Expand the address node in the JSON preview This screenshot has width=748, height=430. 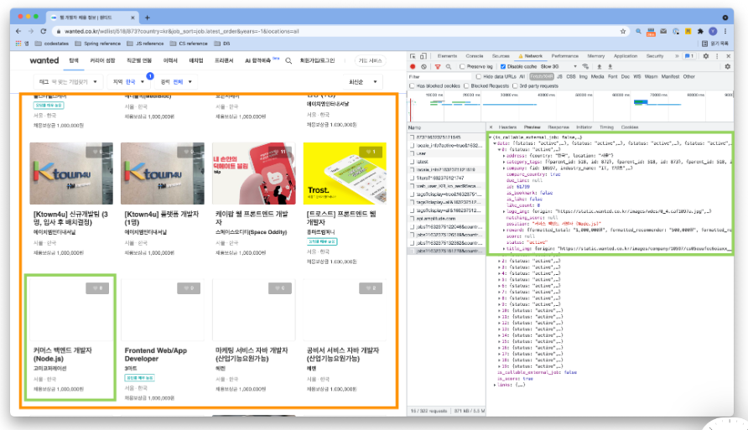(504, 156)
